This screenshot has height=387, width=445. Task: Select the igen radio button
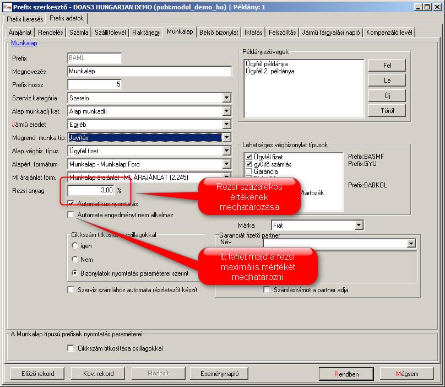pyautogui.click(x=75, y=245)
